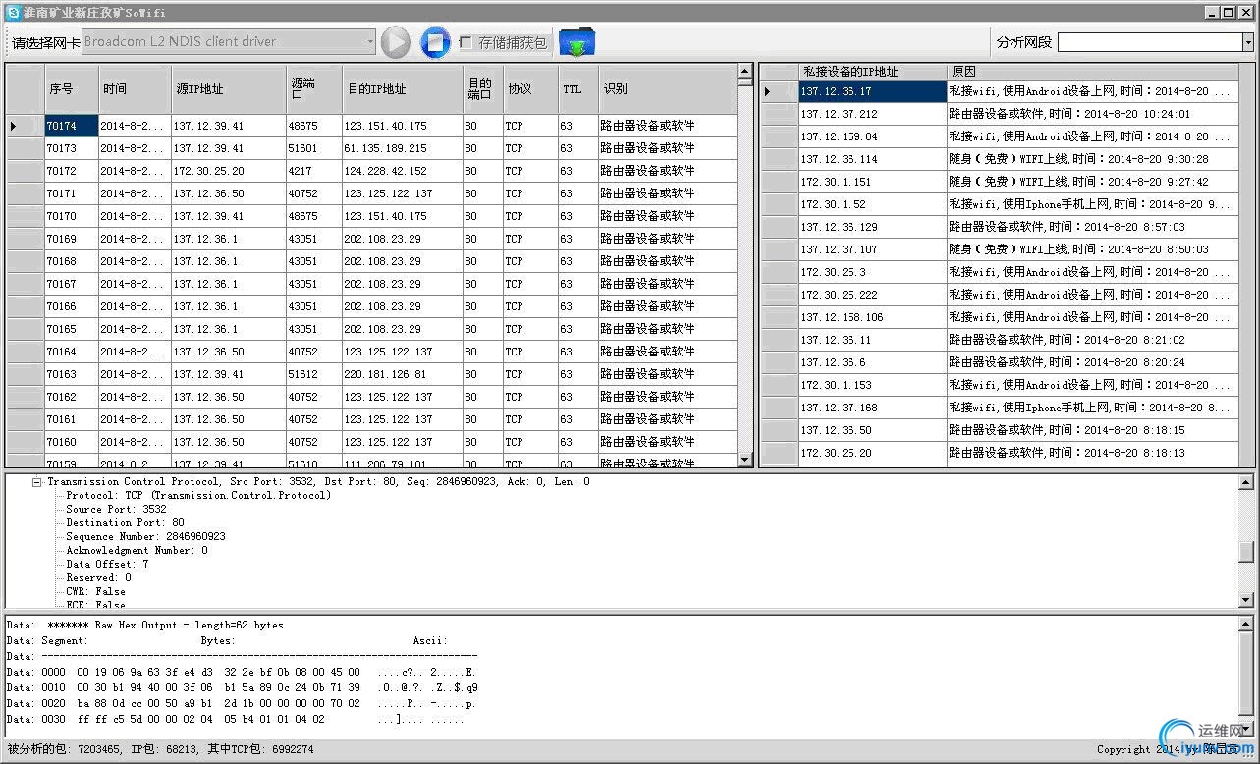The width and height of the screenshot is (1260, 764).
Task: Select device row 172.30.25.222
Action: [x=1000, y=295]
